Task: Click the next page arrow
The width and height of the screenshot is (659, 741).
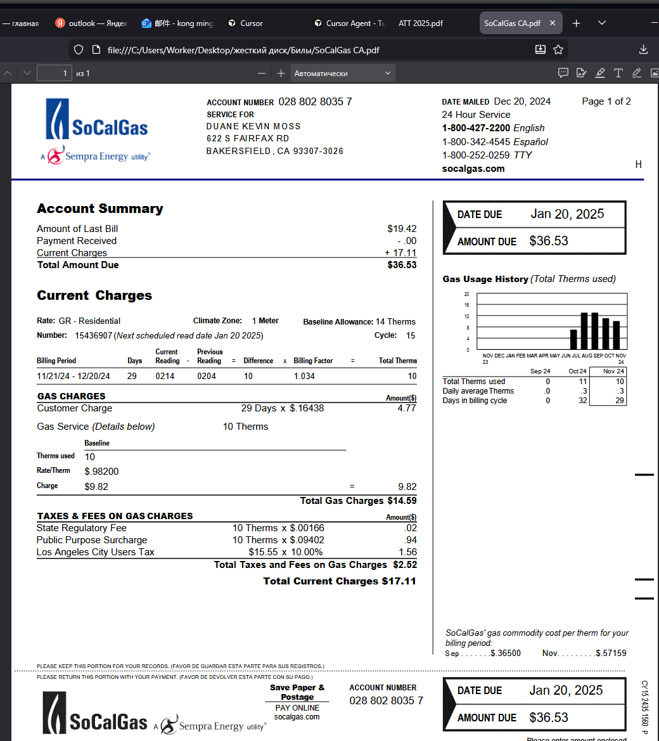Action: [26, 72]
